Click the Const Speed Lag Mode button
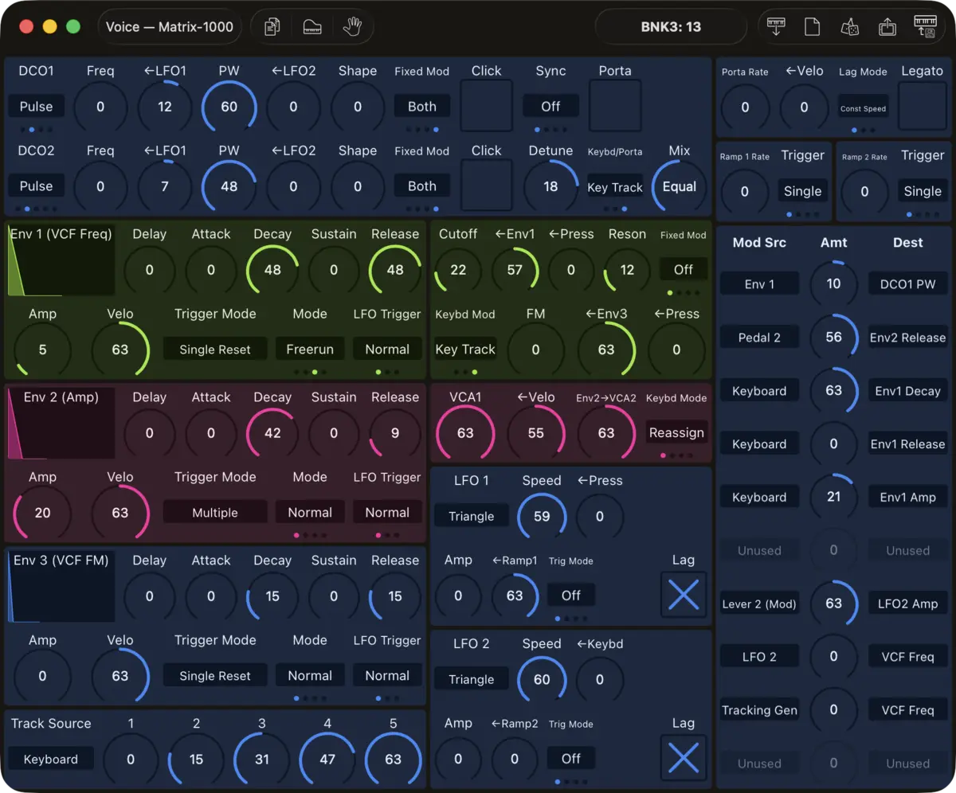Screen dimensions: 956x793 (863, 108)
